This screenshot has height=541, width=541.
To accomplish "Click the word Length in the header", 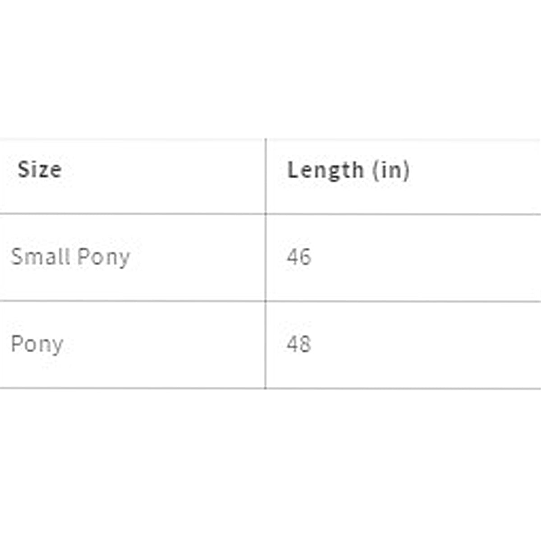I will (x=325, y=170).
